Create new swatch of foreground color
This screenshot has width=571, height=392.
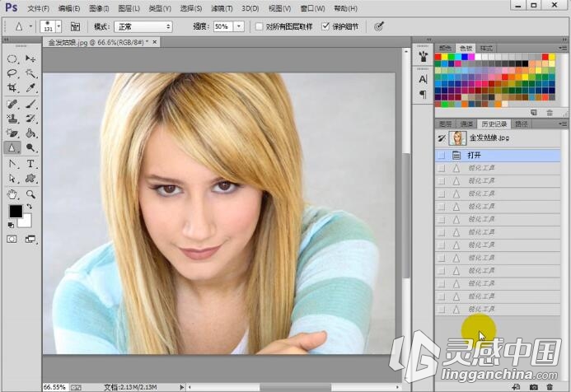pyautogui.click(x=533, y=113)
